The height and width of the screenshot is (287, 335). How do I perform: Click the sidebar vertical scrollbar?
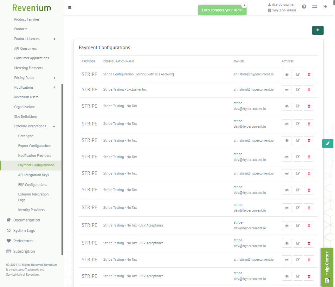[62, 169]
